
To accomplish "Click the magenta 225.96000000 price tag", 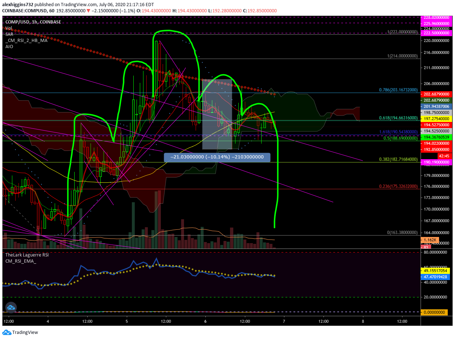I will (436, 23).
